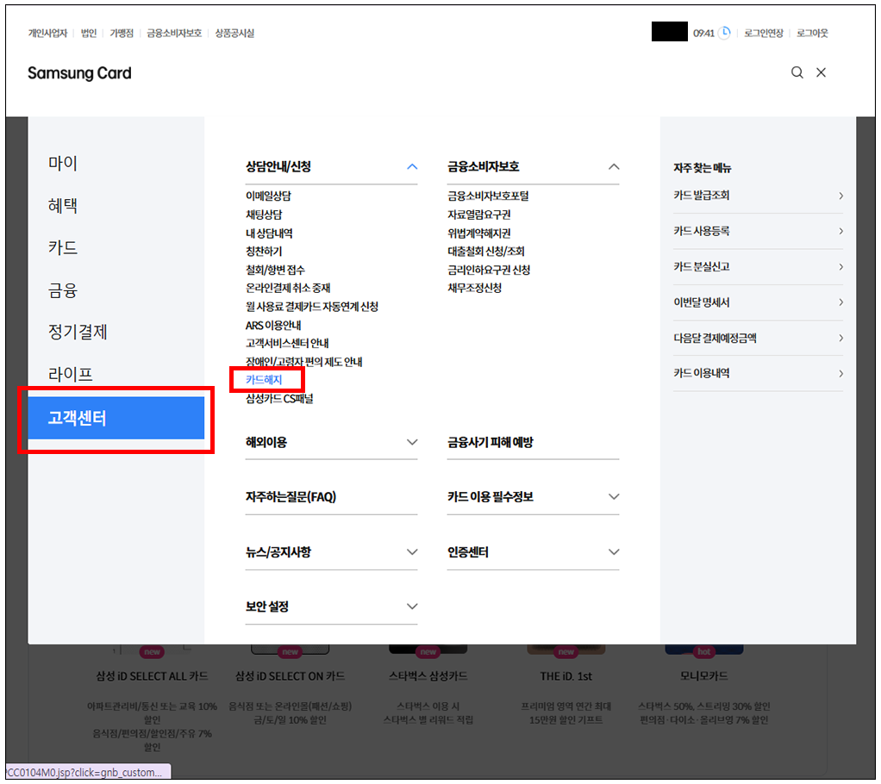Click the 카드해지 link
Image resolution: width=881 pixels, height=784 pixels.
[263, 380]
